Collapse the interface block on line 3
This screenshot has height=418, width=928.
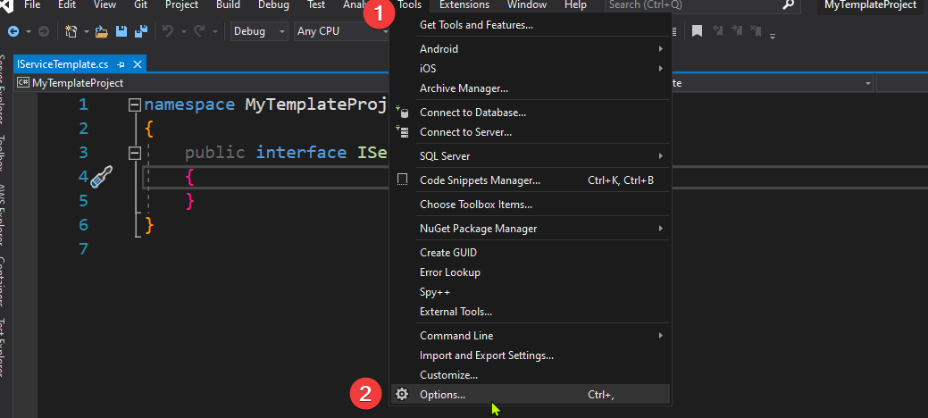135,154
